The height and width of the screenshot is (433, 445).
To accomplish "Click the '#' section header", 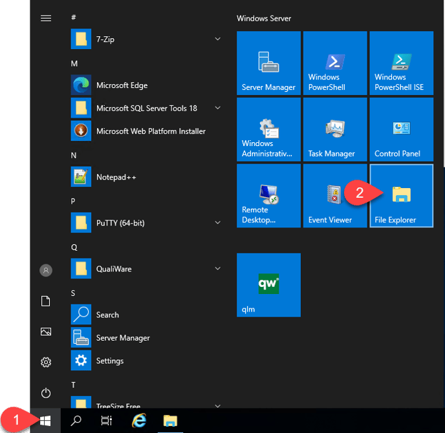I will click(x=74, y=17).
